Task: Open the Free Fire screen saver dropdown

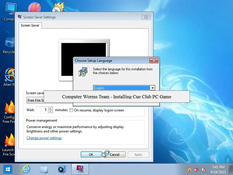Action: [x=35, y=100]
